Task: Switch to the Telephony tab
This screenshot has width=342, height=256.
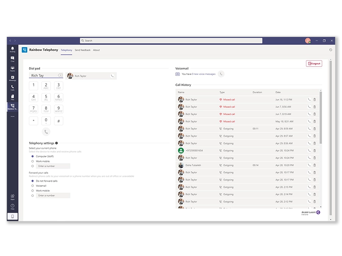Action: 66,50
